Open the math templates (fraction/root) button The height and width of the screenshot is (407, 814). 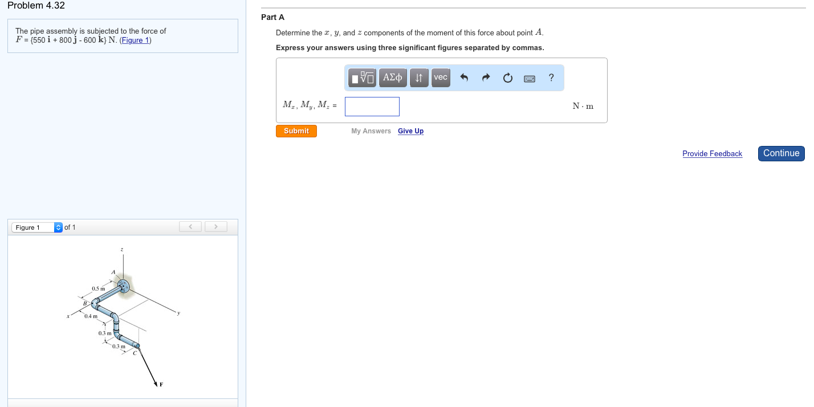point(362,78)
